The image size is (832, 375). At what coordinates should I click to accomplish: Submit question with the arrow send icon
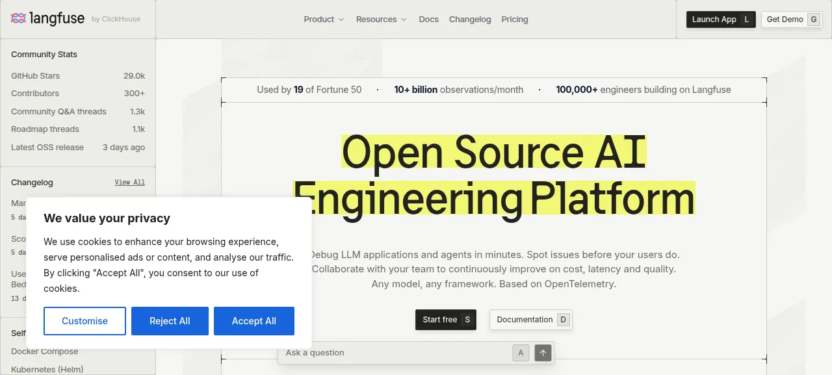tap(543, 353)
